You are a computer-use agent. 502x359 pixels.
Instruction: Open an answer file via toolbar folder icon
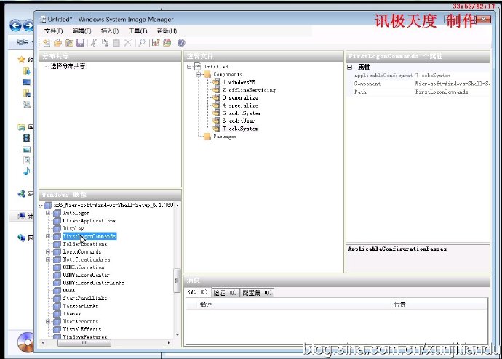click(x=58, y=43)
